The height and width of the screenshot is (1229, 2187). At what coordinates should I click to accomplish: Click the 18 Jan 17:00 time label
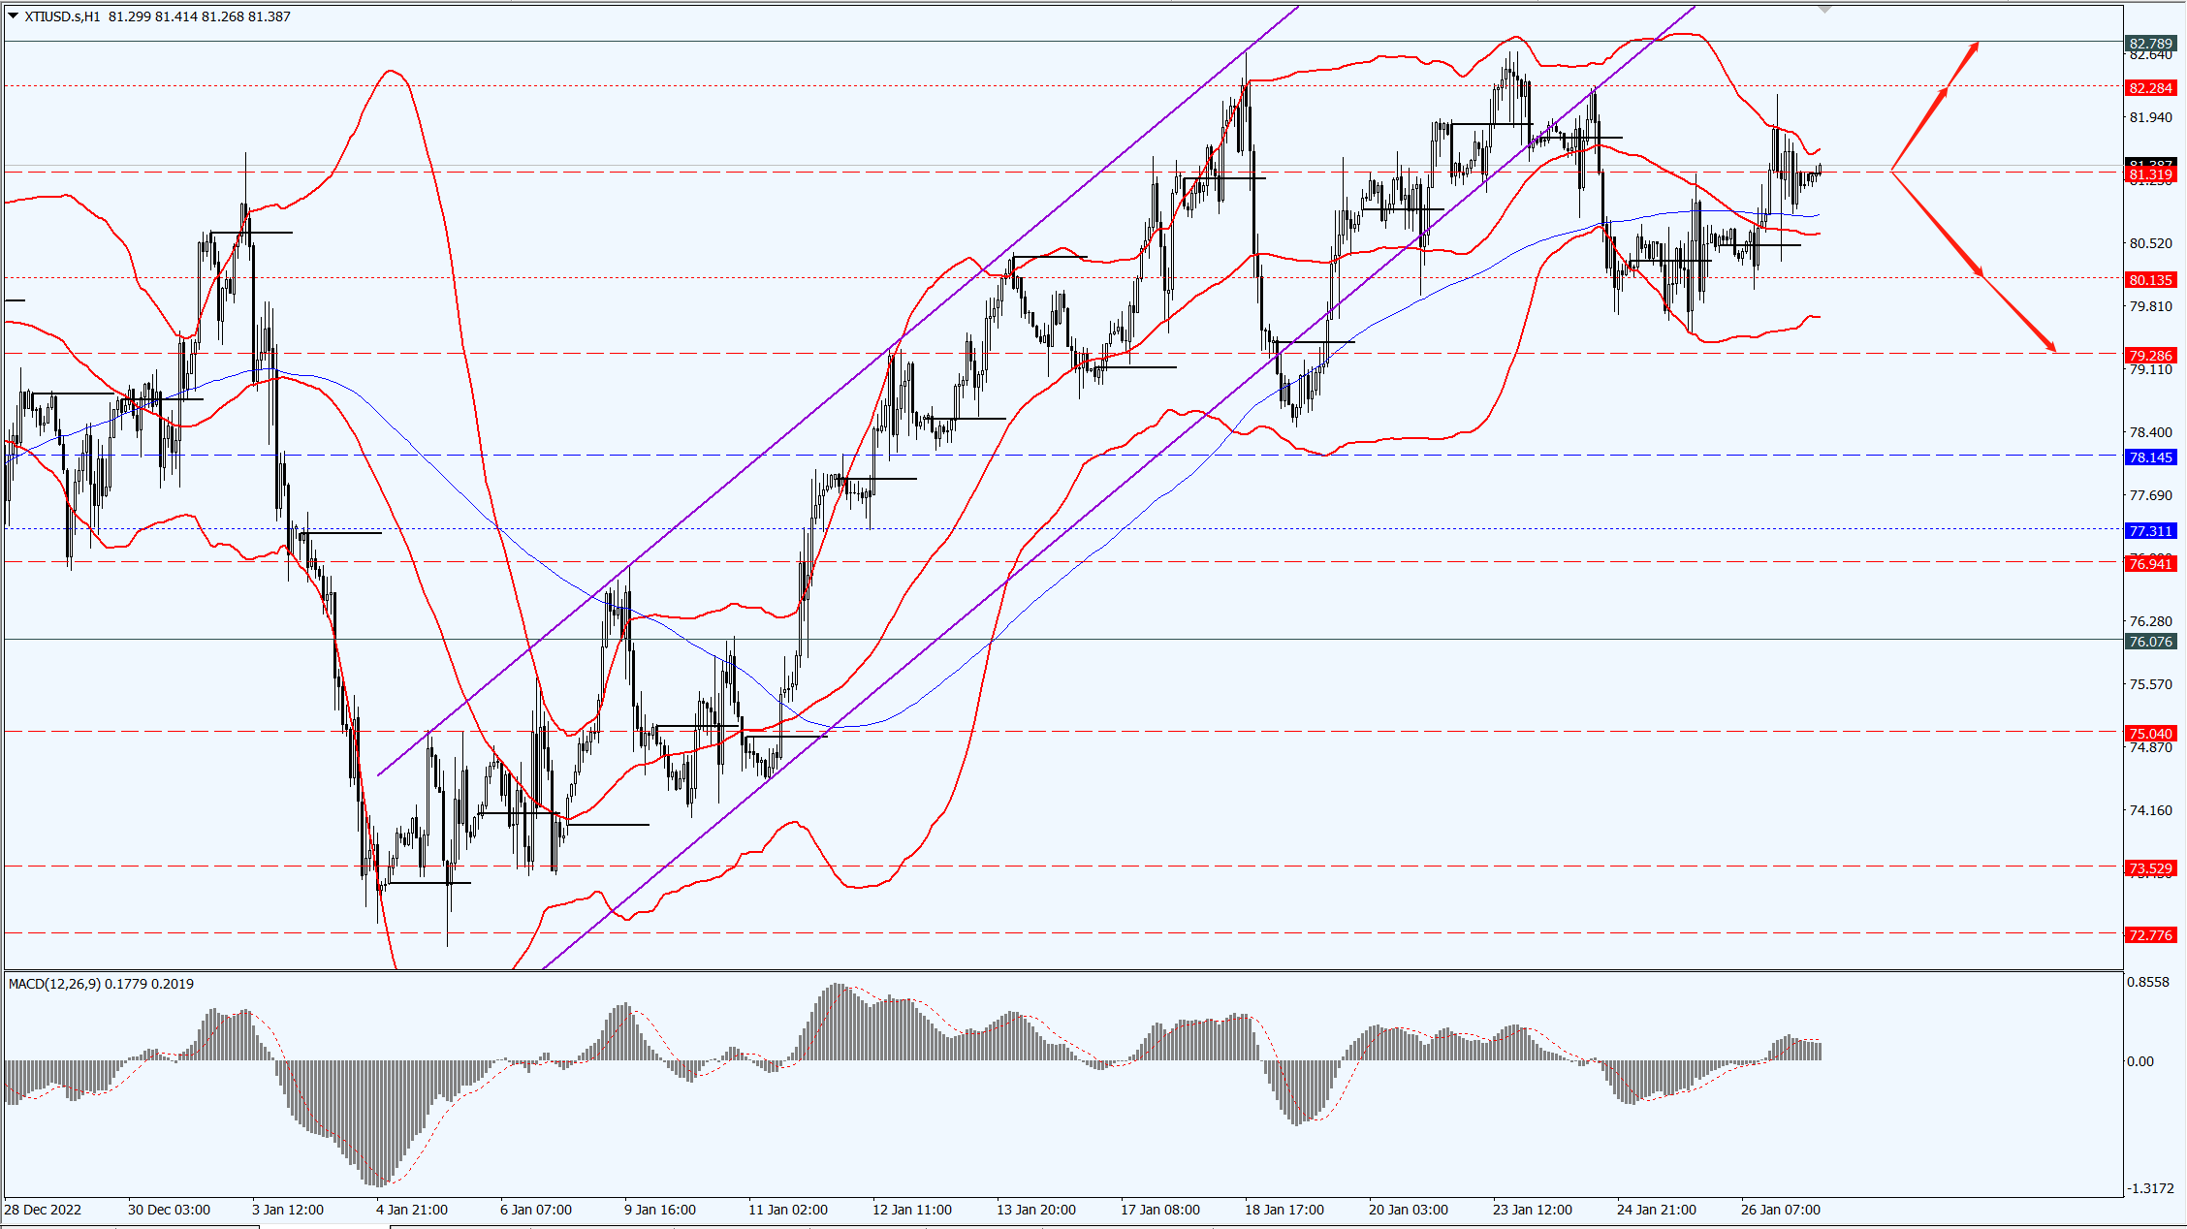(1284, 1210)
